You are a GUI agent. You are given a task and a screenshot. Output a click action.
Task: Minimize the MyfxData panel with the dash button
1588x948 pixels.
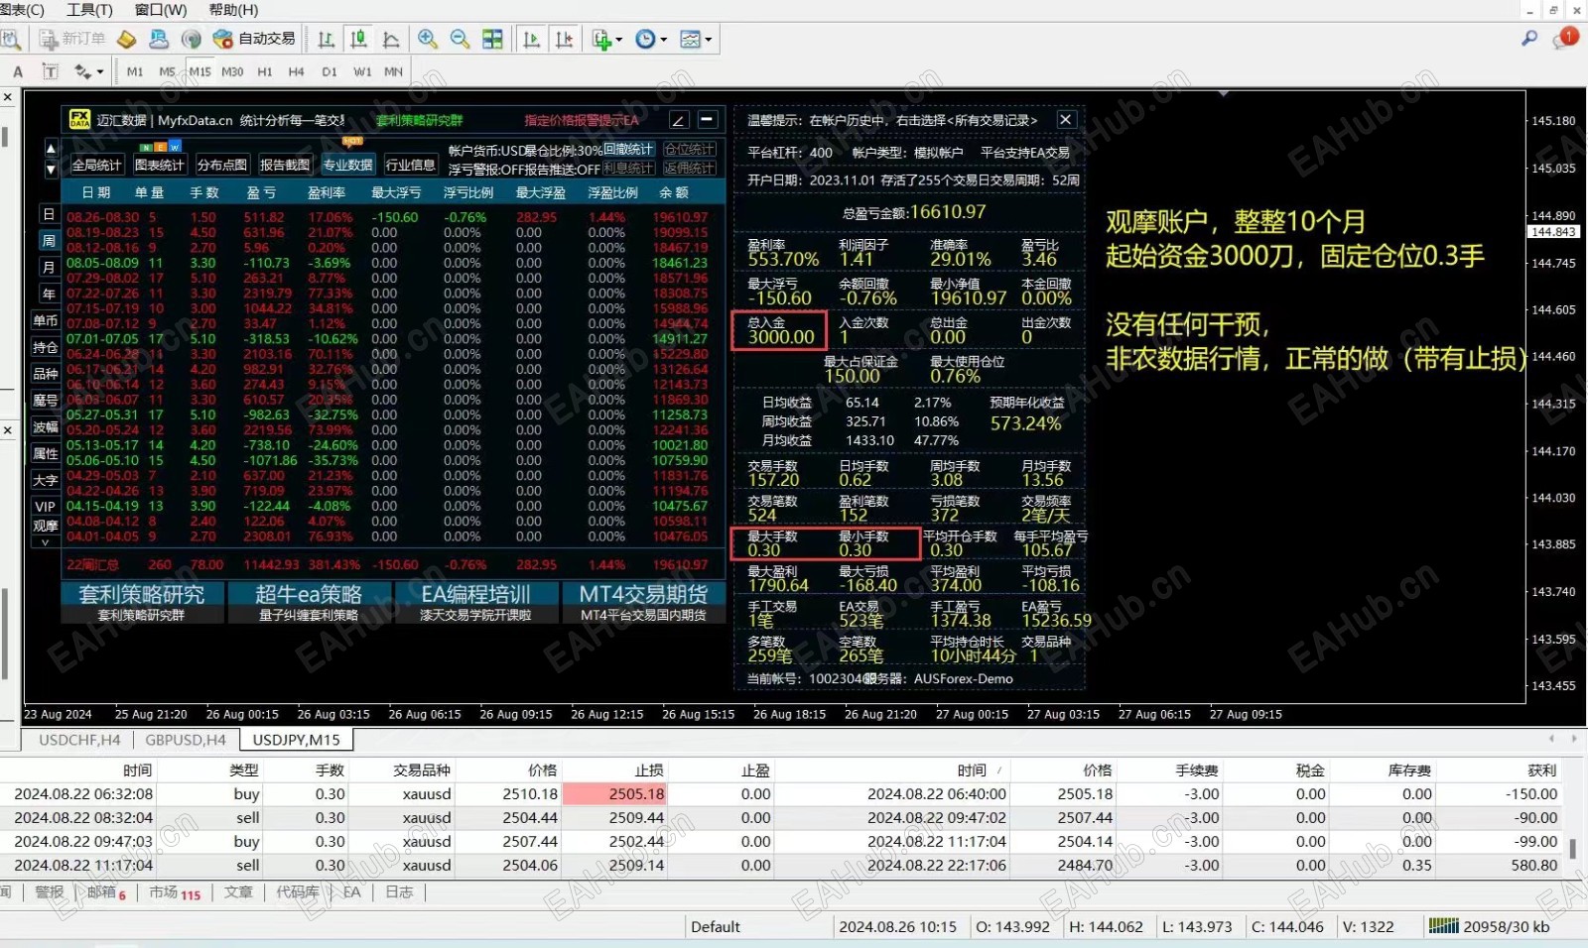[708, 120]
